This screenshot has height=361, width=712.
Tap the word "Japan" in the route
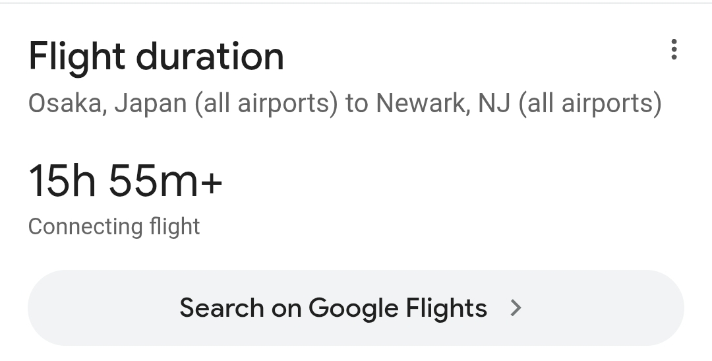[150, 104]
